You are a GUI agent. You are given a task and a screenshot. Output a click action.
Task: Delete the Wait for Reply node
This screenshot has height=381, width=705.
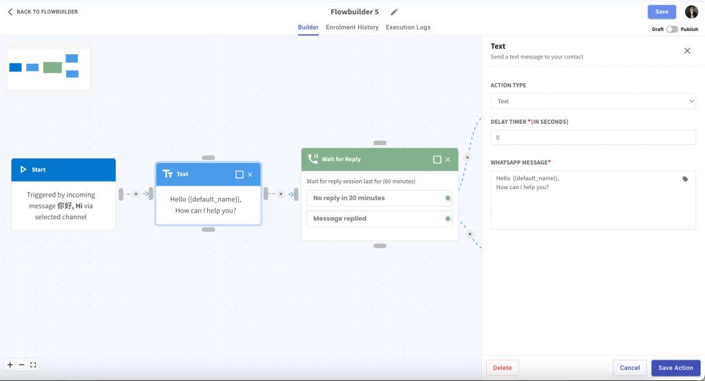point(448,160)
